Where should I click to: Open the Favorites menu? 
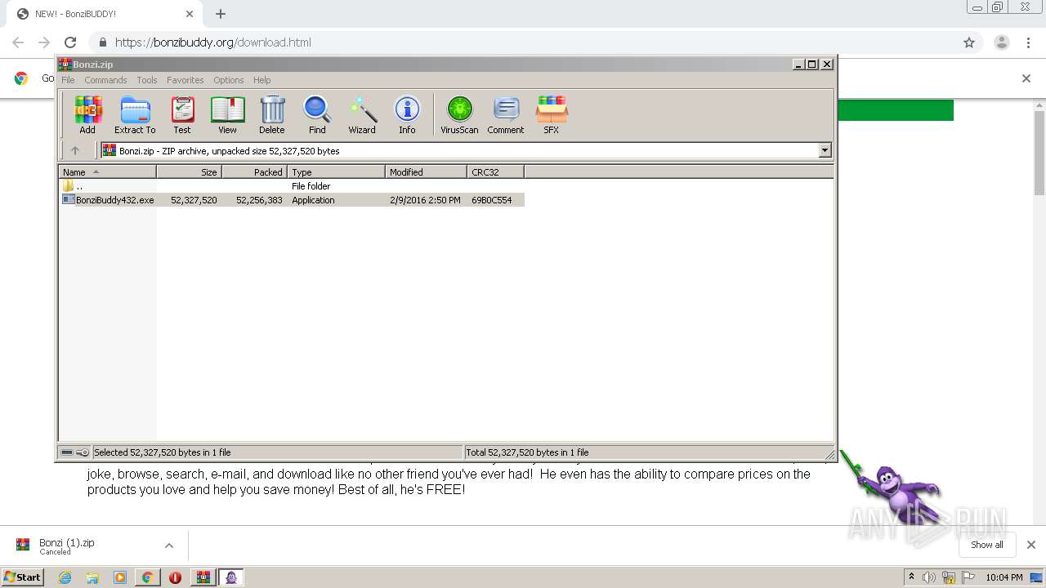click(186, 80)
